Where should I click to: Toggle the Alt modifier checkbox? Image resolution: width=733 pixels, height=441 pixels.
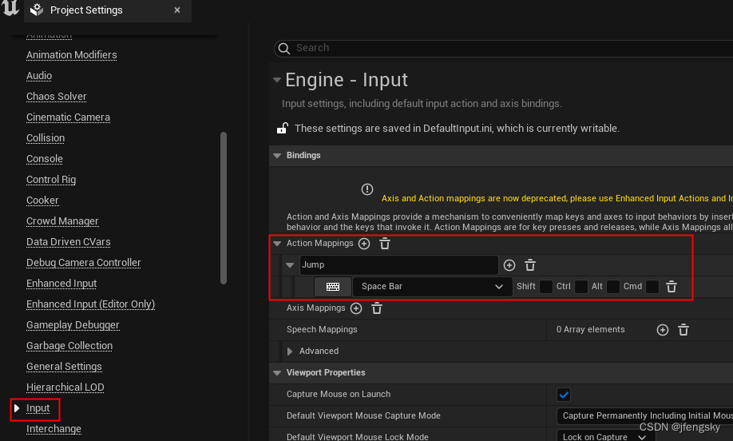pyautogui.click(x=613, y=287)
